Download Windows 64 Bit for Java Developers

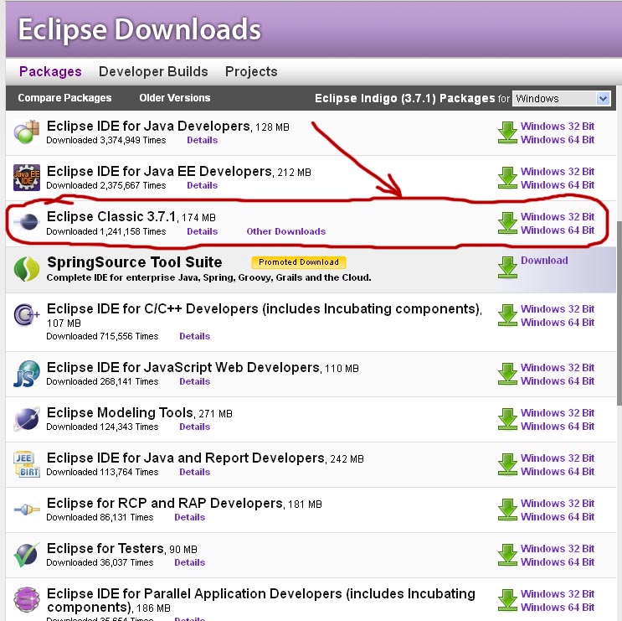pyautogui.click(x=558, y=139)
